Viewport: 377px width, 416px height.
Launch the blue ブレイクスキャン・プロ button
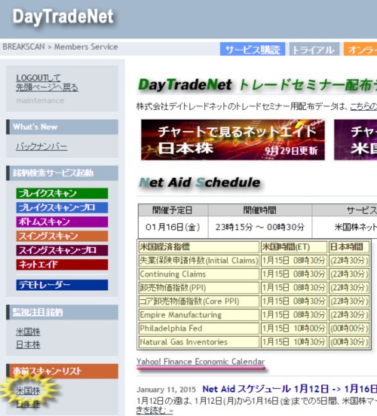tap(62, 207)
